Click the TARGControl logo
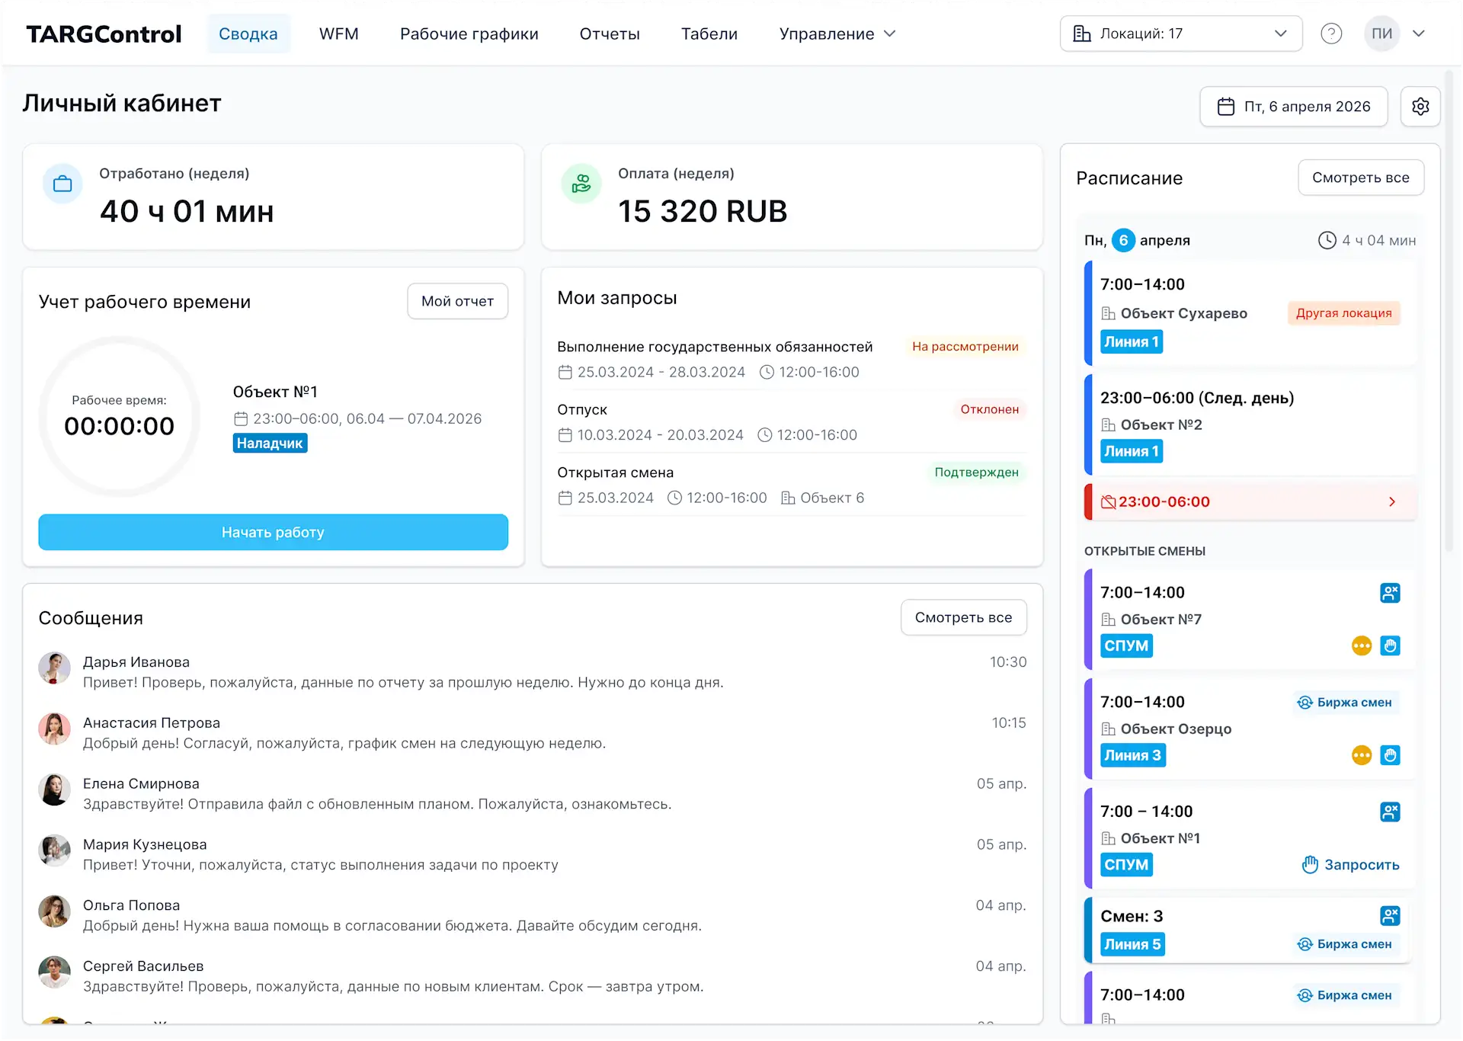1463x1041 pixels. click(x=104, y=34)
